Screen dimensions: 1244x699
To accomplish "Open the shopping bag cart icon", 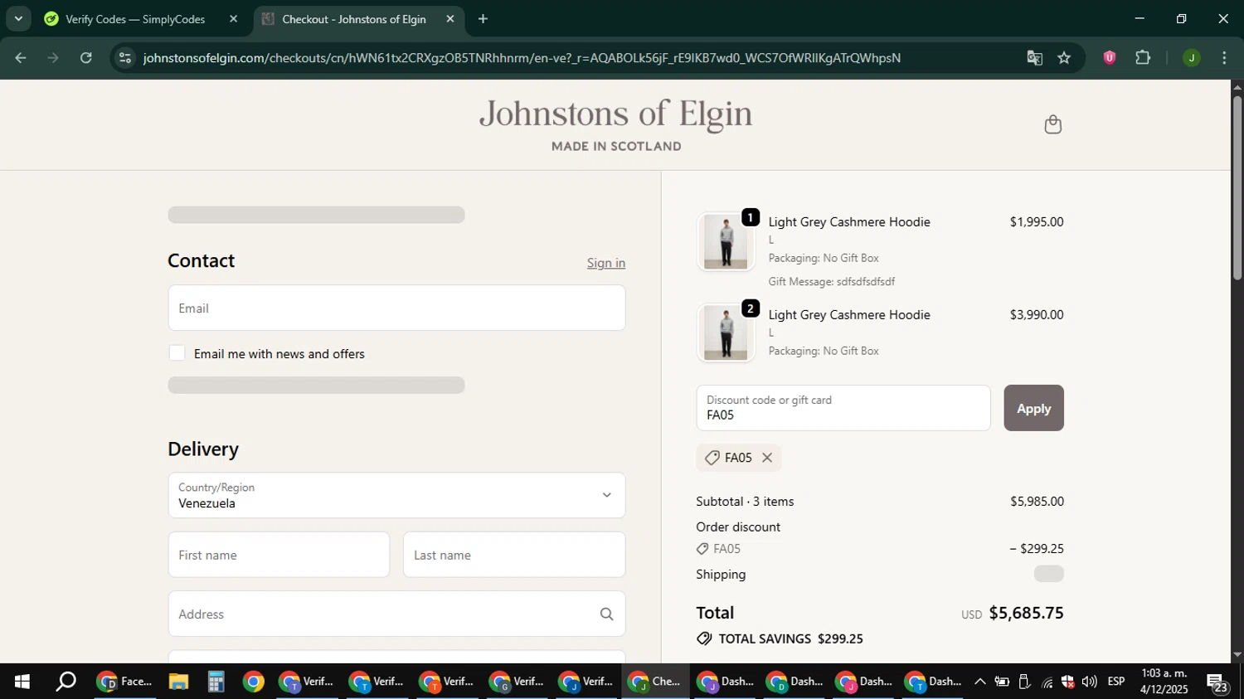I will coord(1052,124).
